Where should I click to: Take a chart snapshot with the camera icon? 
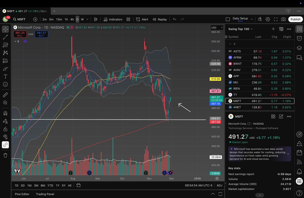(x=284, y=19)
